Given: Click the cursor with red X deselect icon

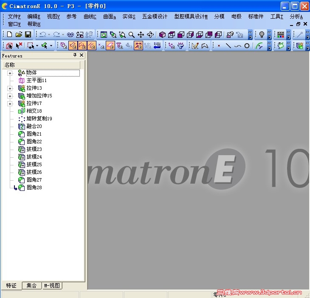Looking at the screenshot, I should 19,46.
